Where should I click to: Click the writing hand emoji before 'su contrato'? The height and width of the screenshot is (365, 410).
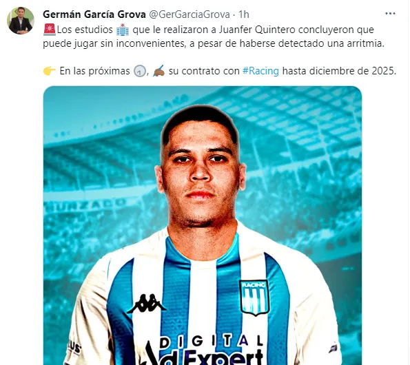(x=158, y=71)
